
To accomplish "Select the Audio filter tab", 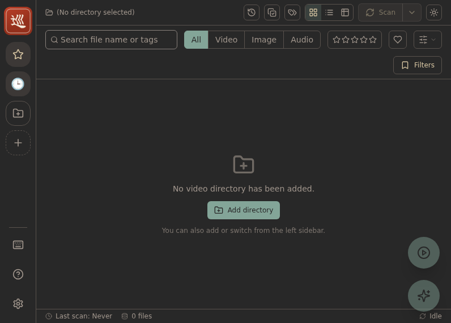I will point(302,40).
